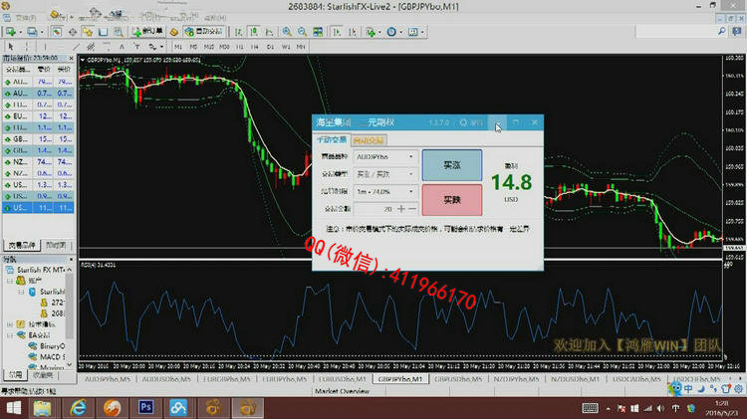Switch timeframe to H4
Viewport: 747px width, 419px height.
pos(255,47)
